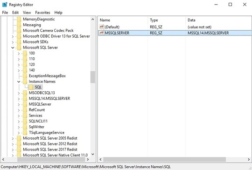Screen dimensions: 252x170
Task: Expand the SqlWriter key
Action: (x=19, y=127)
